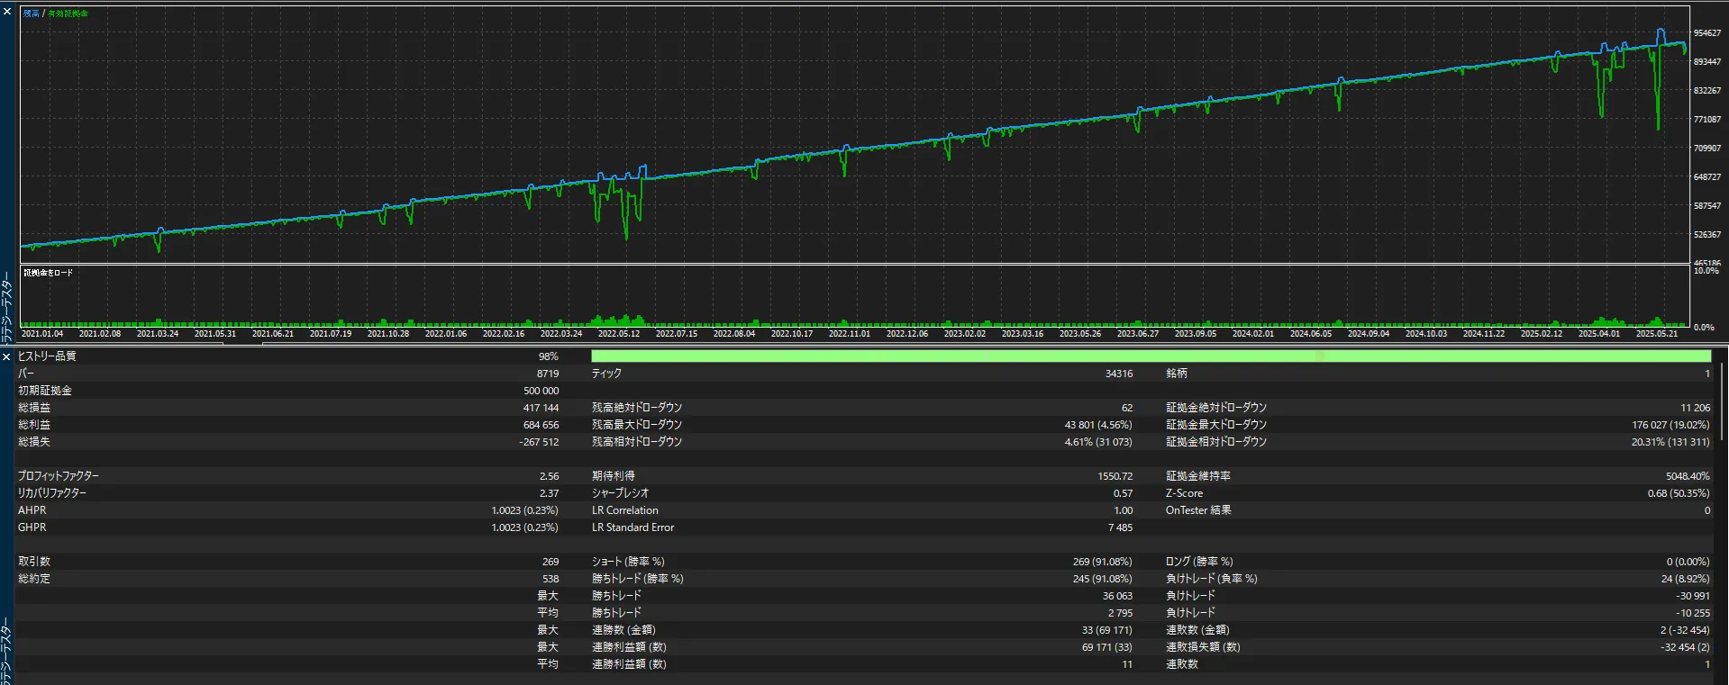Click the average losing trade value -10 255
The height and width of the screenshot is (685, 1729).
pos(1693,613)
